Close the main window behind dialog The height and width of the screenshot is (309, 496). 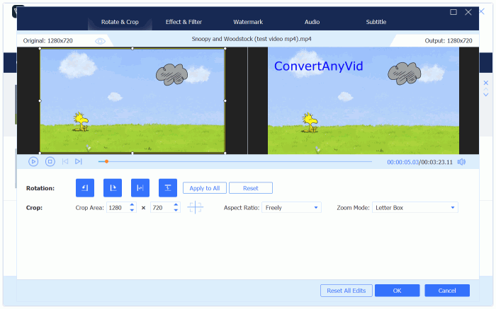coord(482,12)
